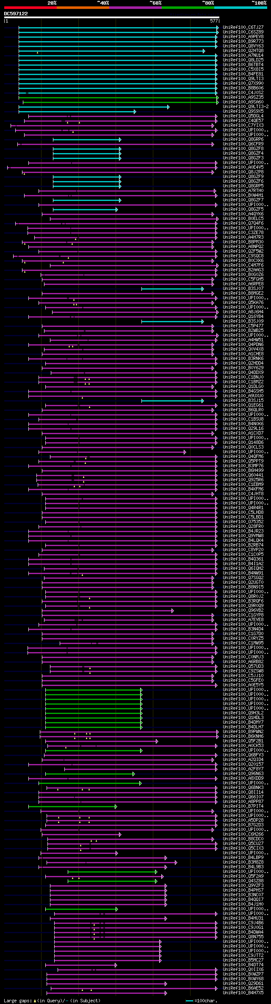Select label UniRef100_C9SQC8
271x1004 pixels.
[x=243, y=256]
